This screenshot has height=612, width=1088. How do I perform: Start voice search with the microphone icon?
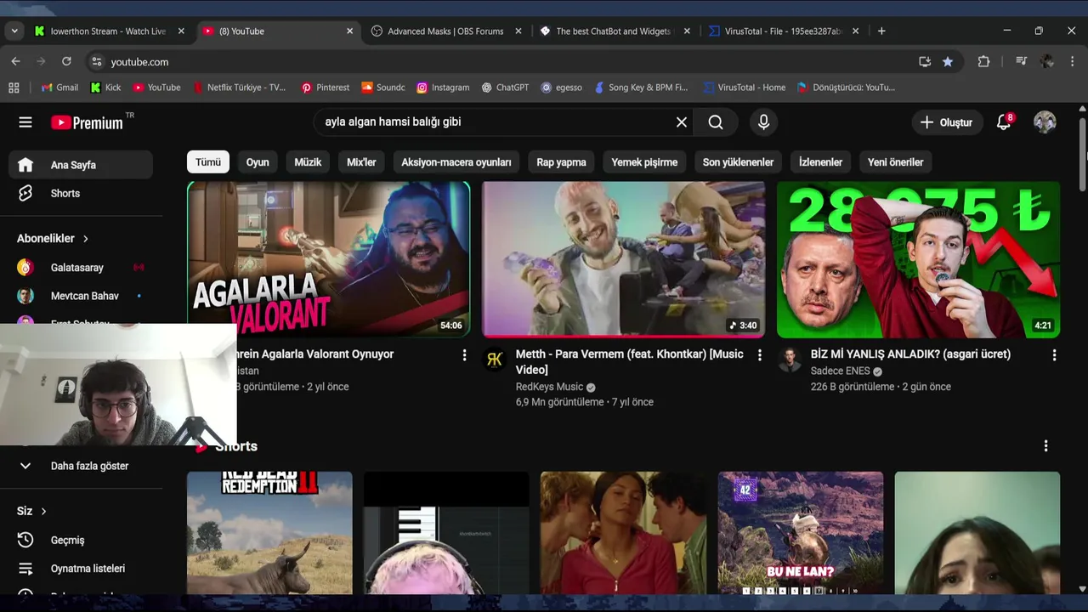click(x=763, y=122)
